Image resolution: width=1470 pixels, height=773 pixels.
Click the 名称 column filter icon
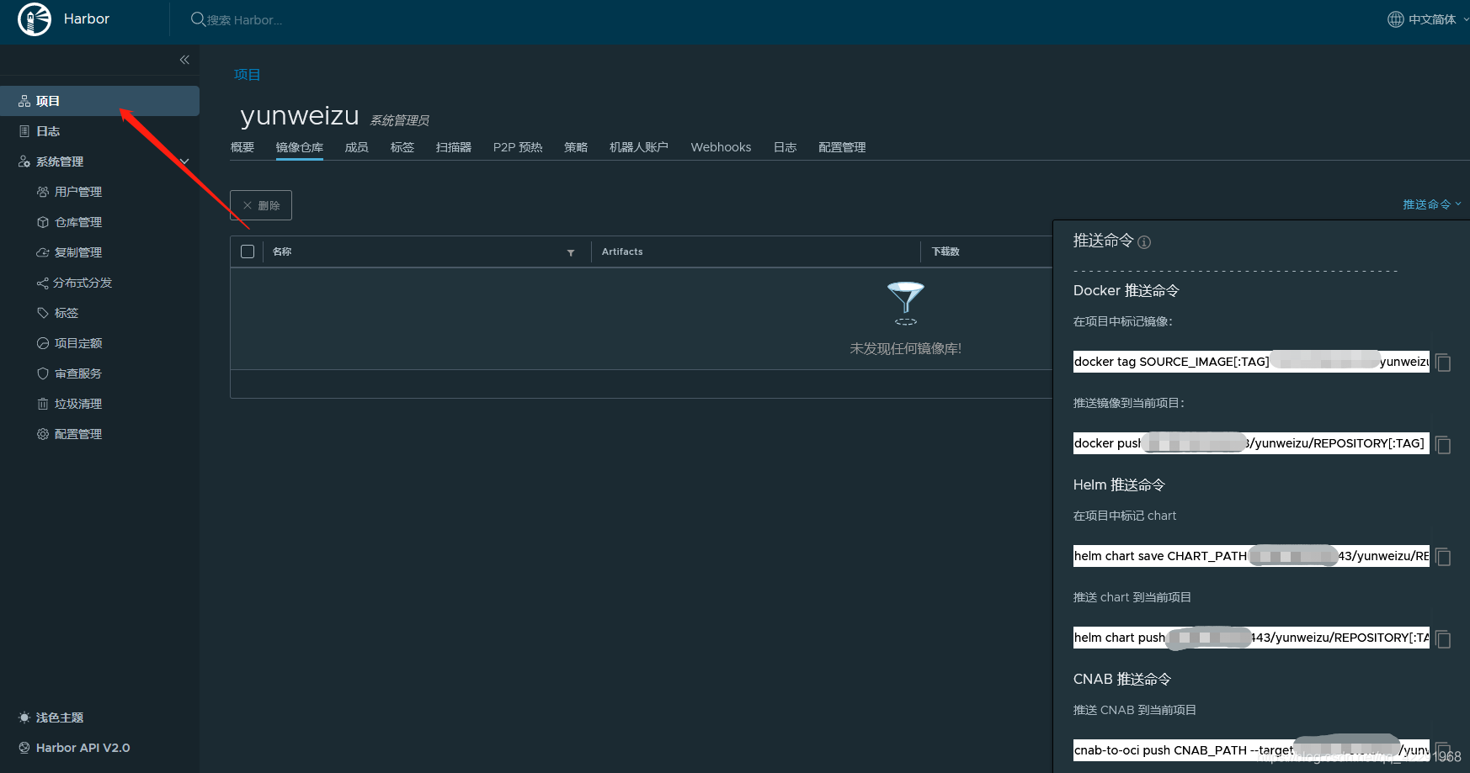[571, 252]
